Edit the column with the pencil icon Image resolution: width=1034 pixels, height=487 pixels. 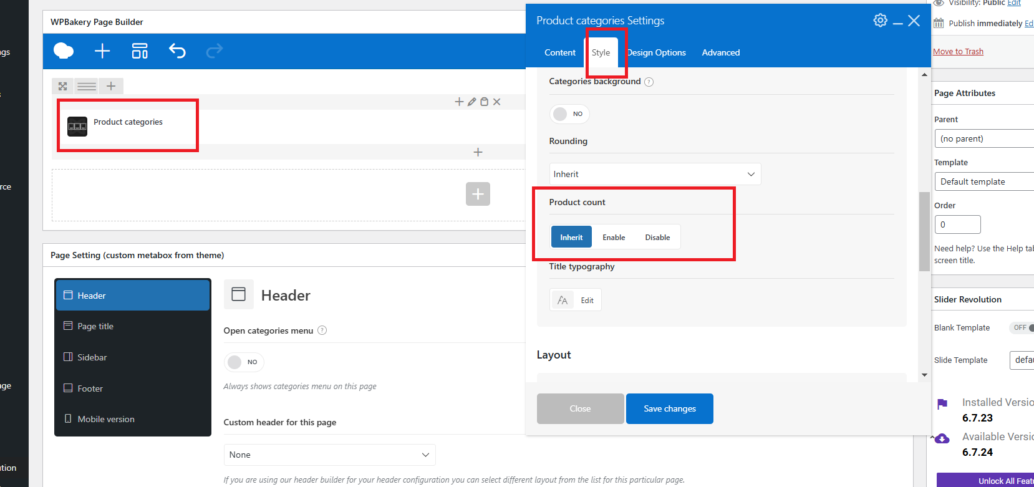pyautogui.click(x=472, y=102)
